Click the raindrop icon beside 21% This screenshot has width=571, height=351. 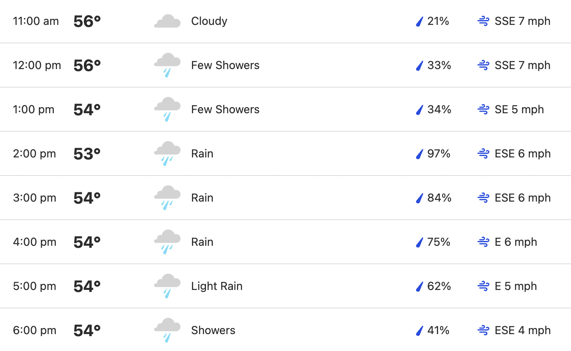pos(420,21)
